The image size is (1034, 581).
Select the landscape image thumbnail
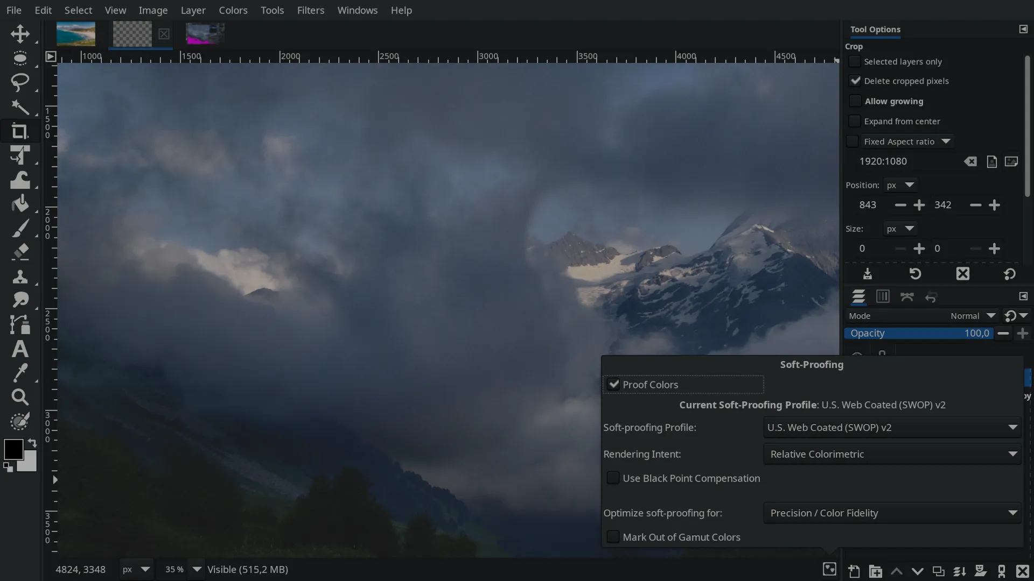[75, 33]
